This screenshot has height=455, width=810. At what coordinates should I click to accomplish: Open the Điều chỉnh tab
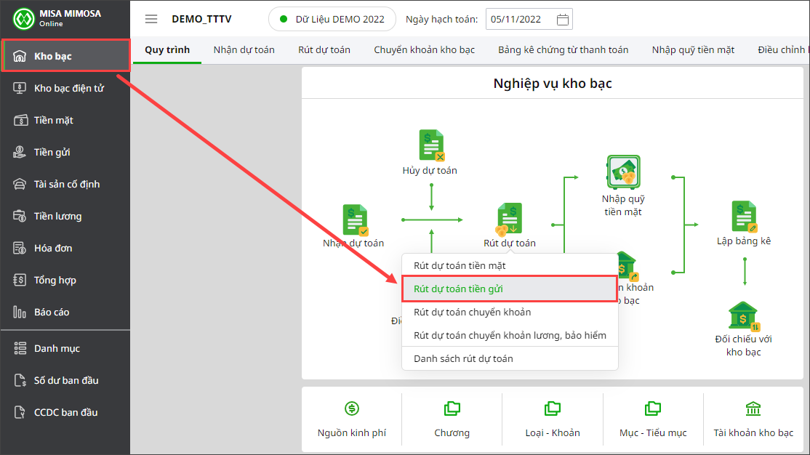782,50
